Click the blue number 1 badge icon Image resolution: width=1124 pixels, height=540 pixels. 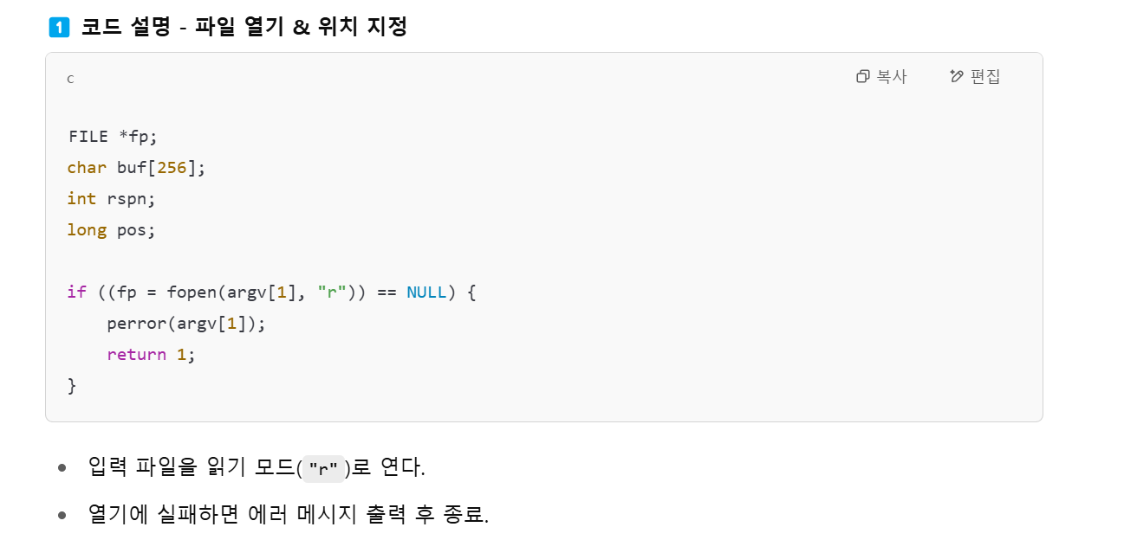(59, 27)
